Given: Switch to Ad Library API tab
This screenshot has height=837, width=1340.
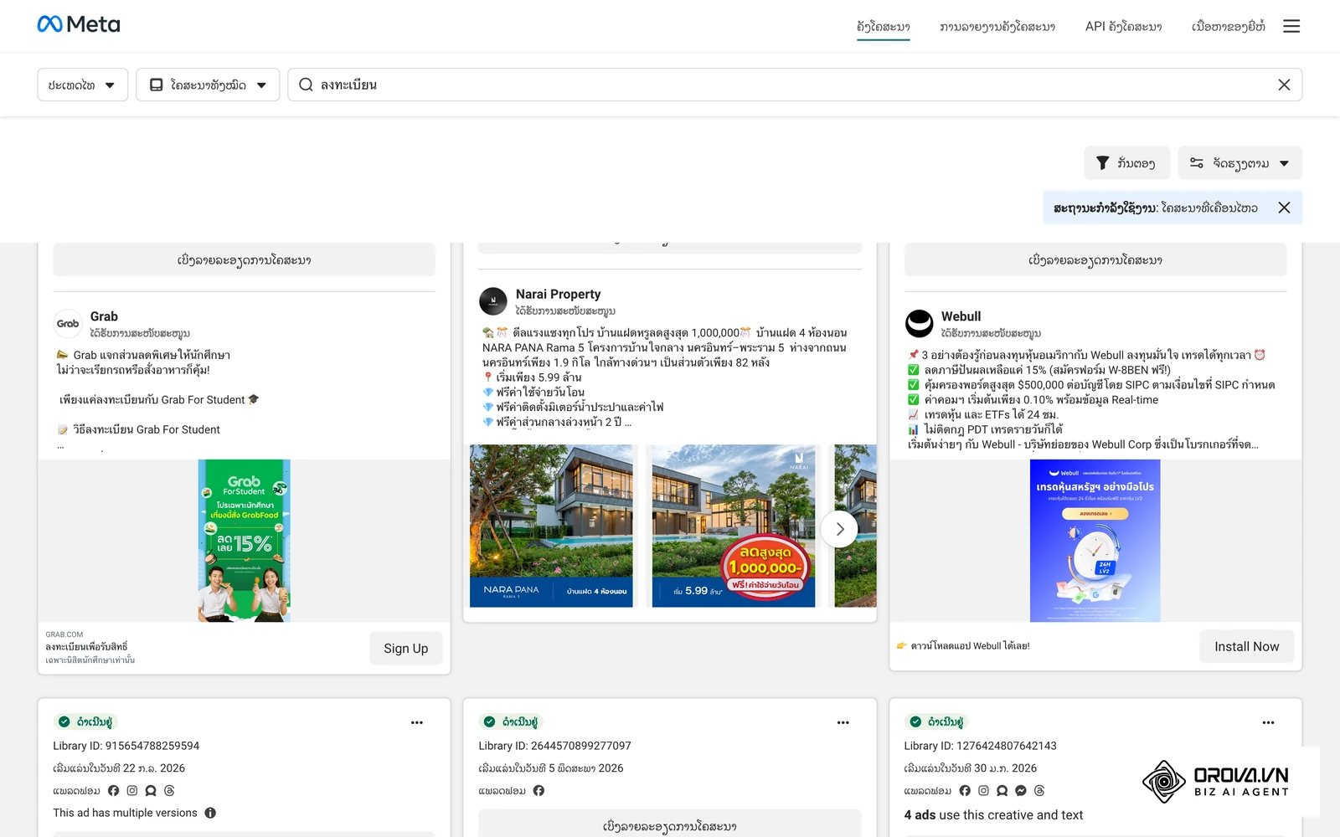Looking at the screenshot, I should coord(1123,27).
